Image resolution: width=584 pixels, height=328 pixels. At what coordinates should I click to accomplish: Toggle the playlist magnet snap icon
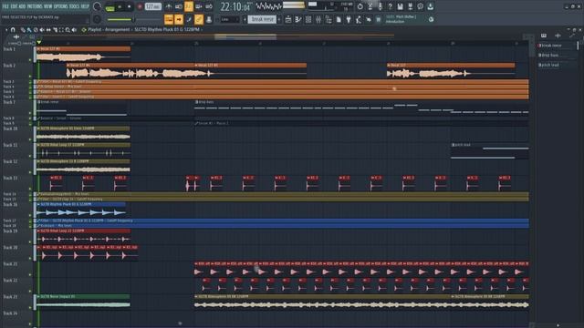point(13,30)
